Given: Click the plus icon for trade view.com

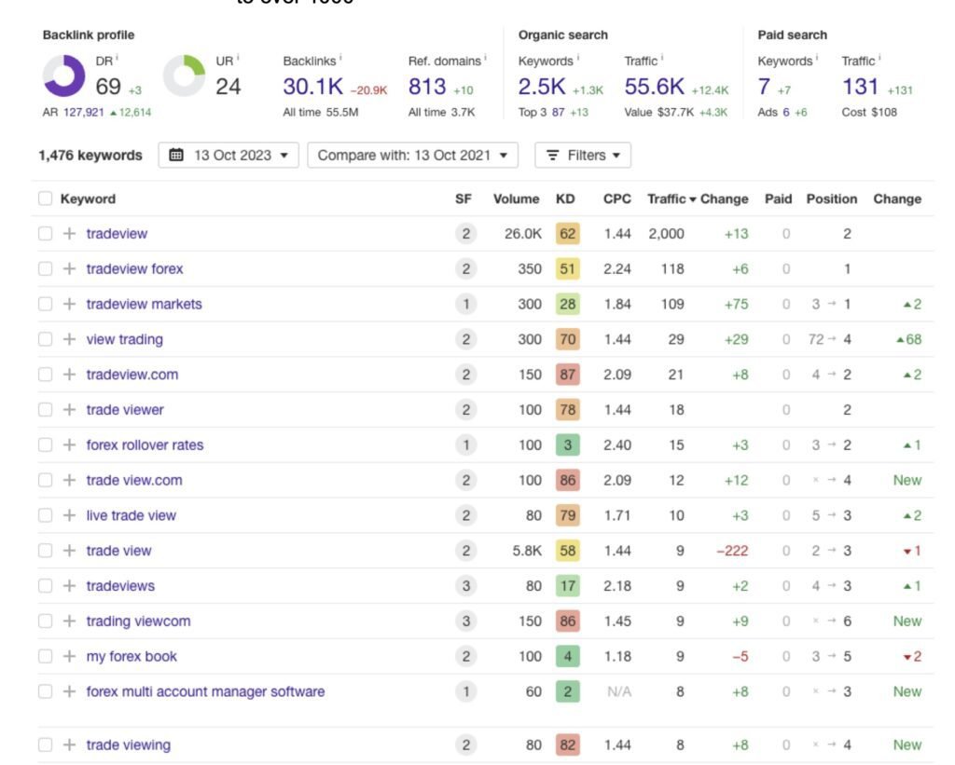Looking at the screenshot, I should [69, 481].
